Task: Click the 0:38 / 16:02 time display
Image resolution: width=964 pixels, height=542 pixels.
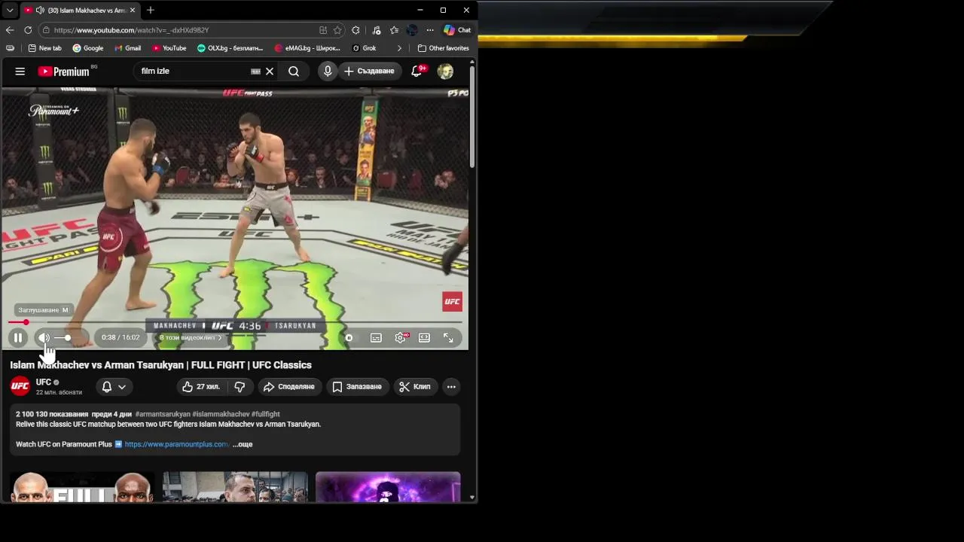Action: 120,338
